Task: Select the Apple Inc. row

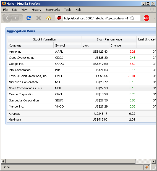Action: tap(82, 52)
